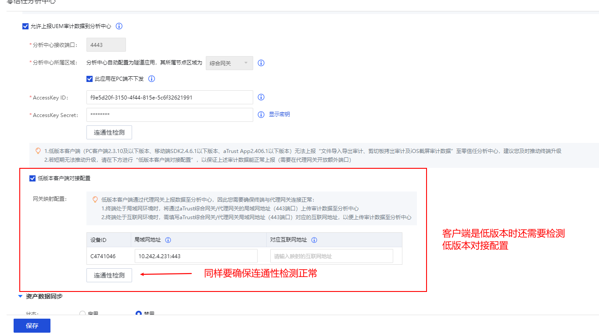This screenshot has height=334, width=599.
Task: Click info icon next to AccessKey ID field
Action: 261,97
